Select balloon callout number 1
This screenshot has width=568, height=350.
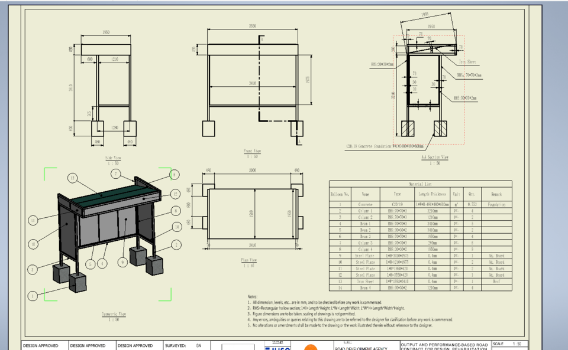click(x=33, y=296)
